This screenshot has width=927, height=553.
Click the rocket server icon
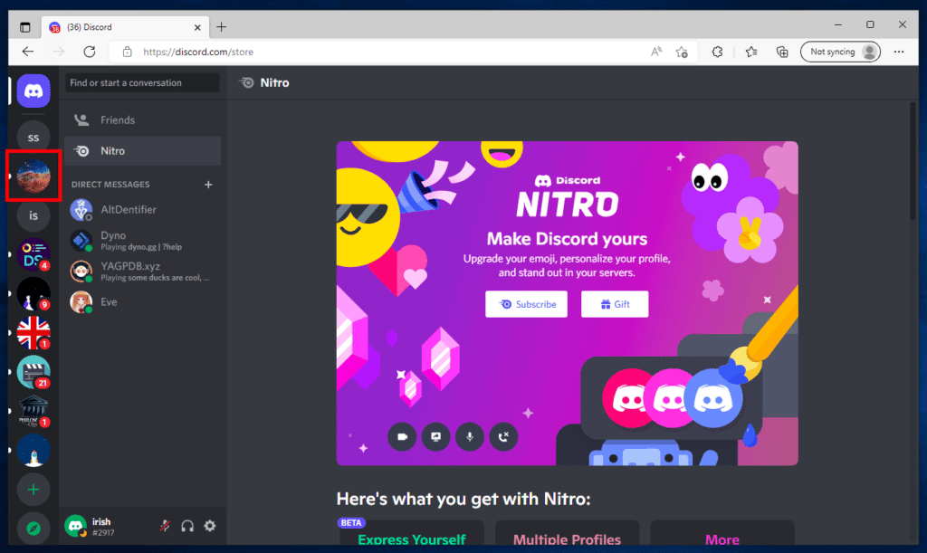[x=33, y=450]
